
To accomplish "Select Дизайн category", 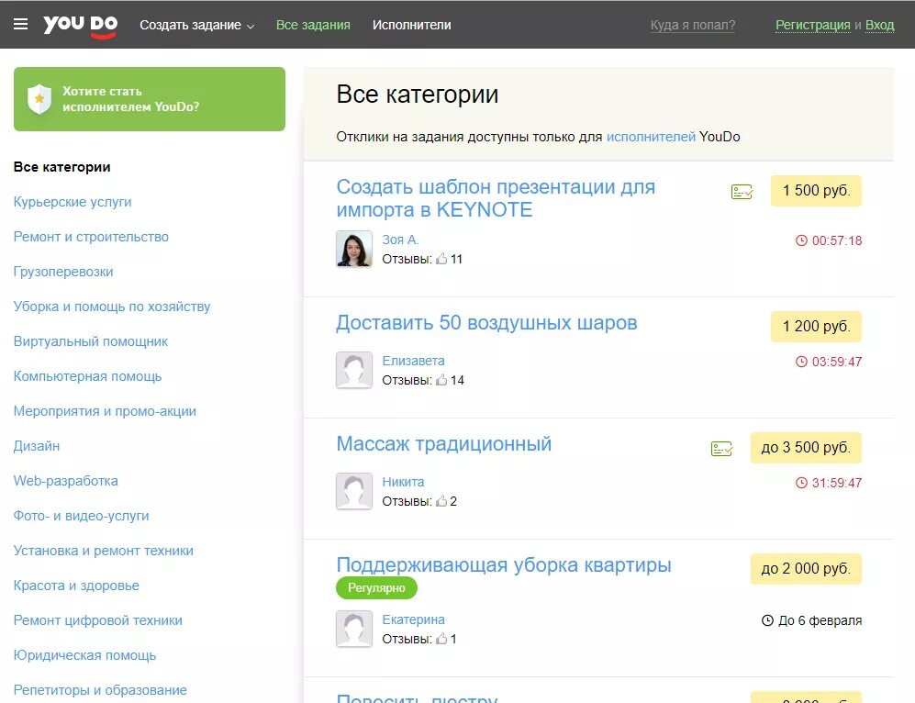I will [36, 446].
